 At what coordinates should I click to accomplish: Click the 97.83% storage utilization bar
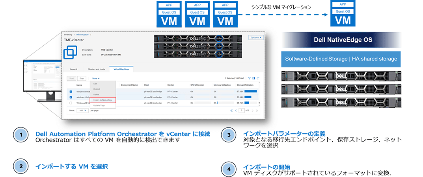tap(250, 91)
